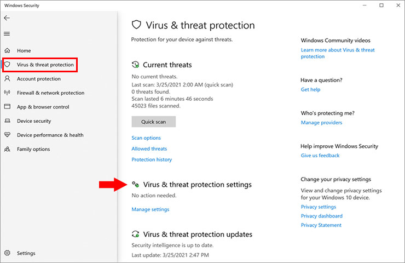The height and width of the screenshot is (263, 405).
Task: Select the App & browser control icon
Action: pos(7,106)
